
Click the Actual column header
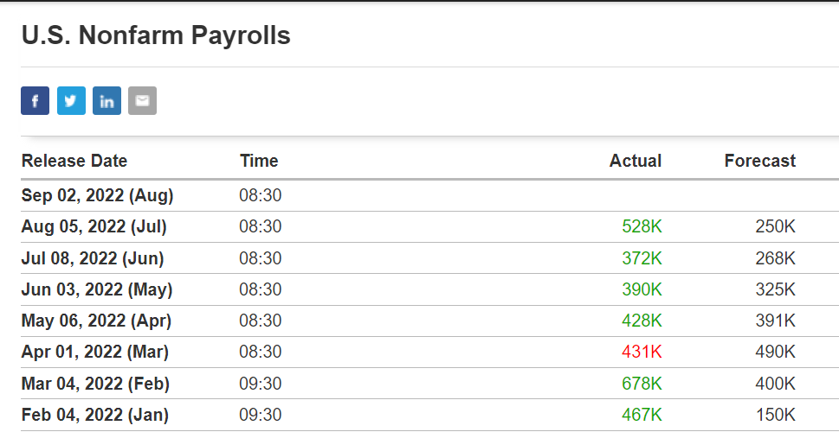[636, 161]
